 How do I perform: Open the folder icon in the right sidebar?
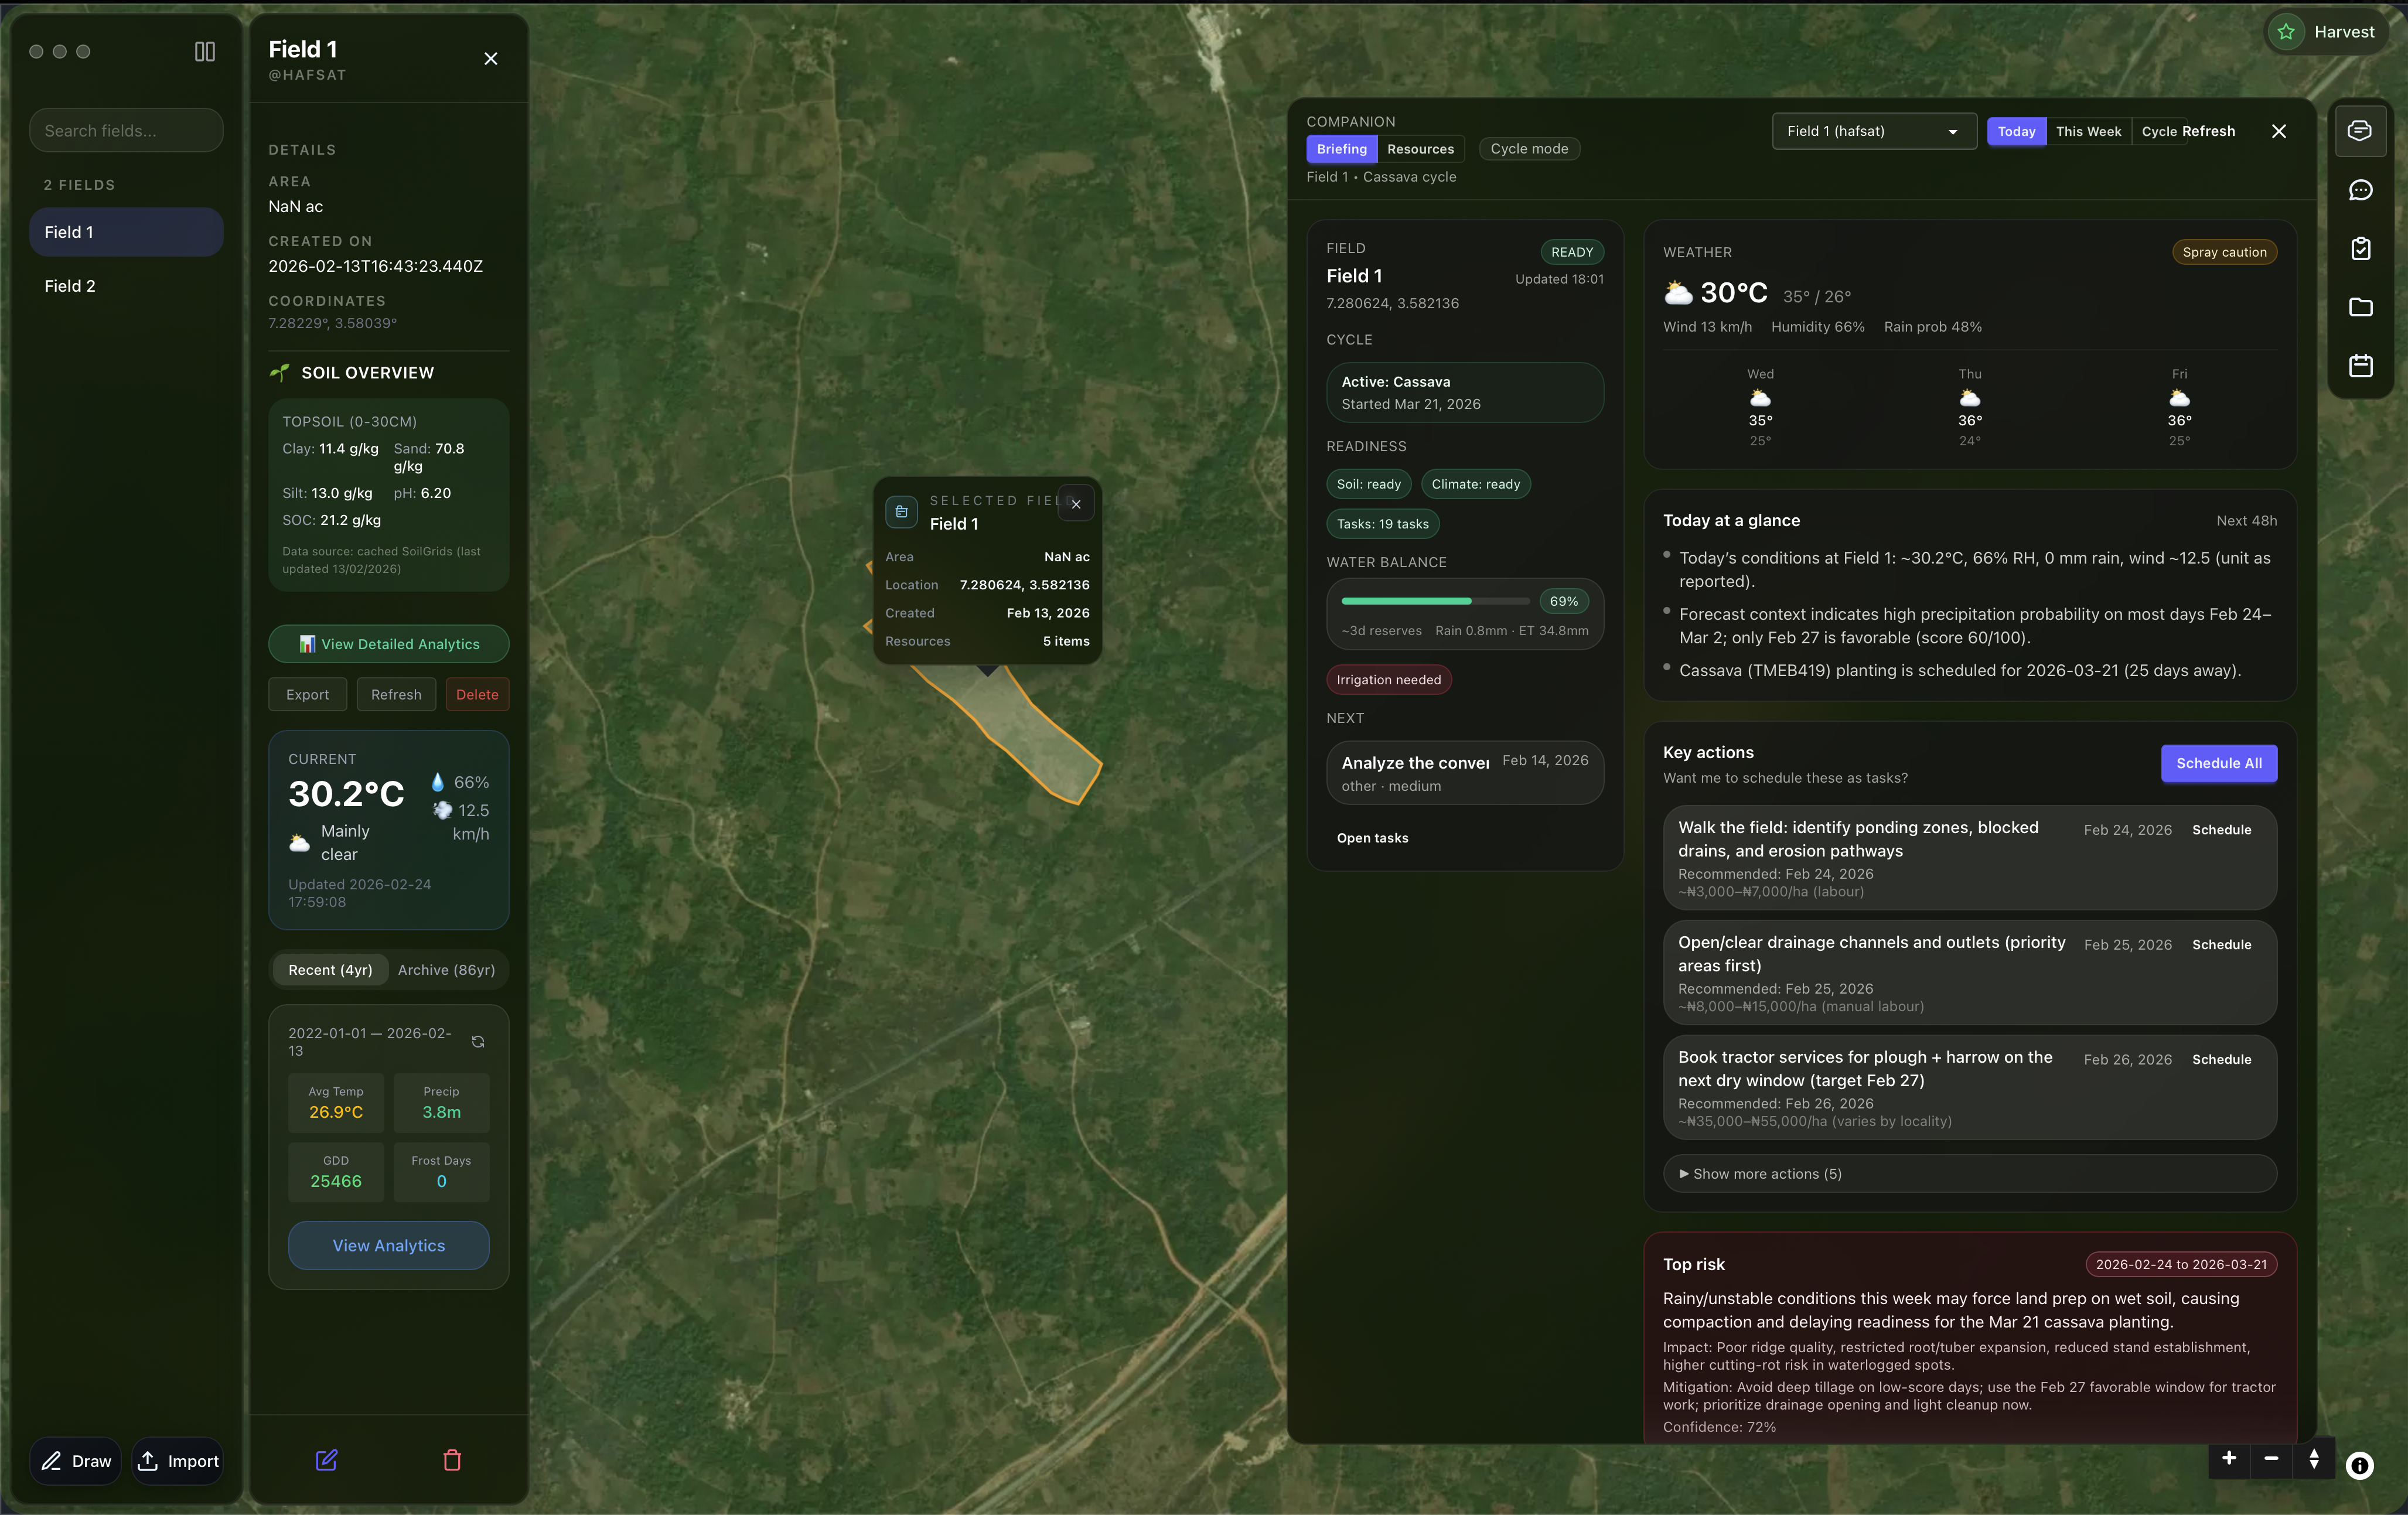(2360, 307)
